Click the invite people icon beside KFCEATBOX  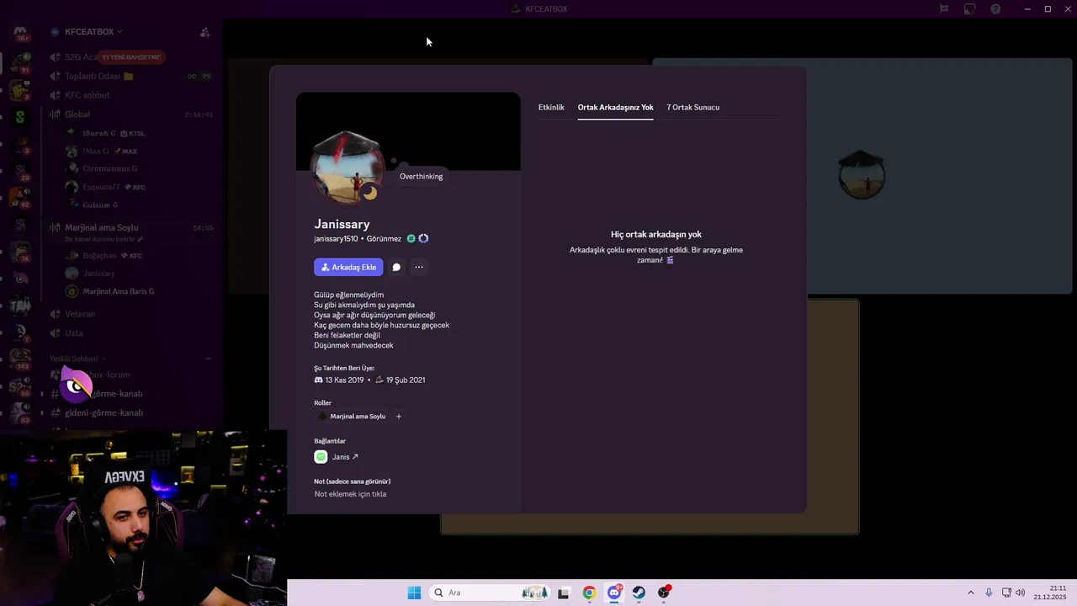[204, 32]
